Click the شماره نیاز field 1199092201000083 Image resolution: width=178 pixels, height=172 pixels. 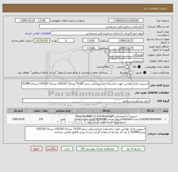point(126,21)
